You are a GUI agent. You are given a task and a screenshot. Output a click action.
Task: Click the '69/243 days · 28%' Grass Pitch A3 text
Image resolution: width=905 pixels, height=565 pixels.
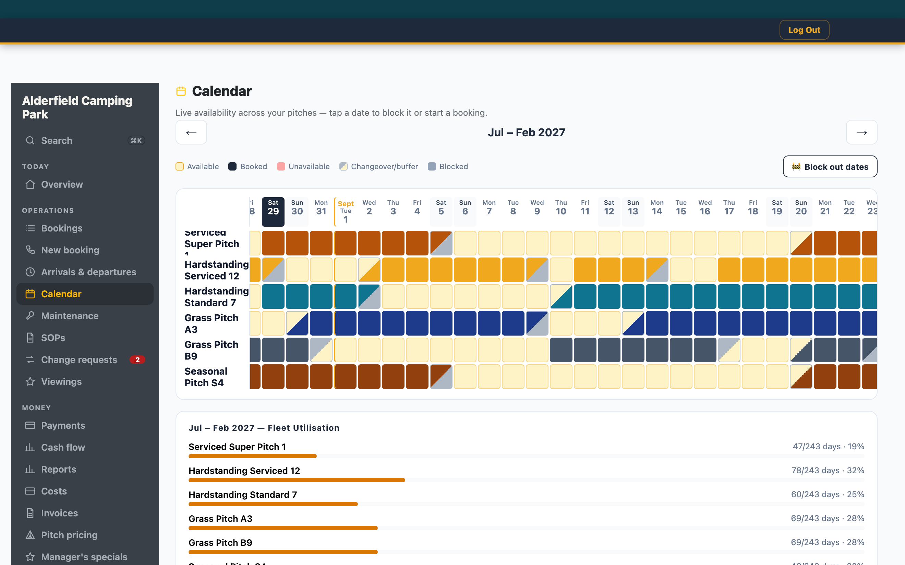827,518
